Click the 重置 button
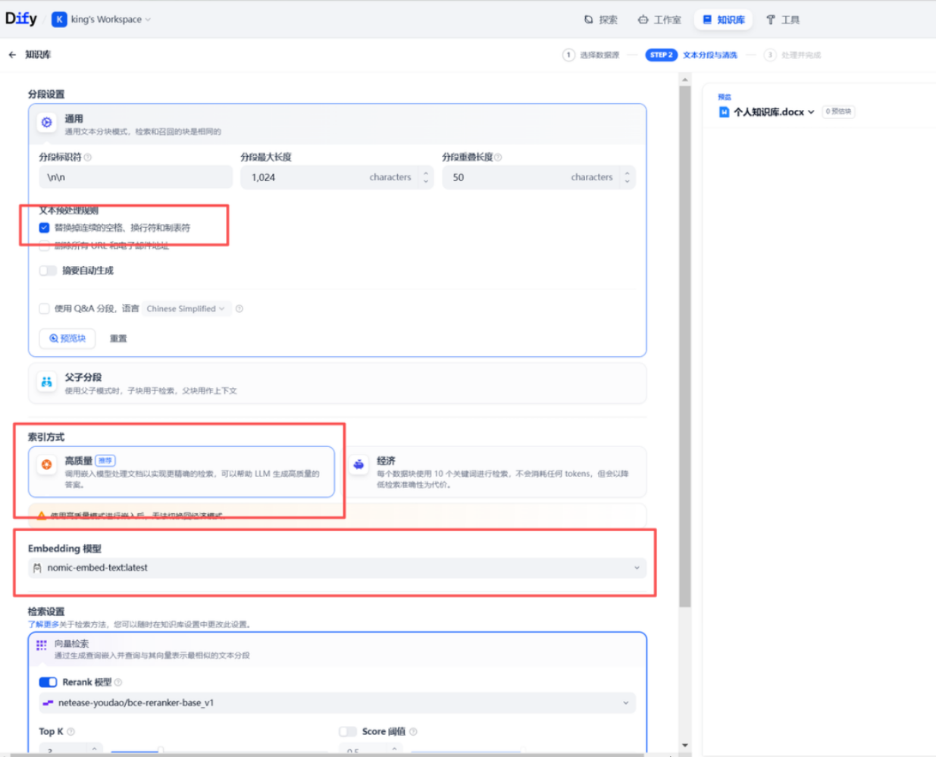The image size is (936, 757). coord(118,339)
